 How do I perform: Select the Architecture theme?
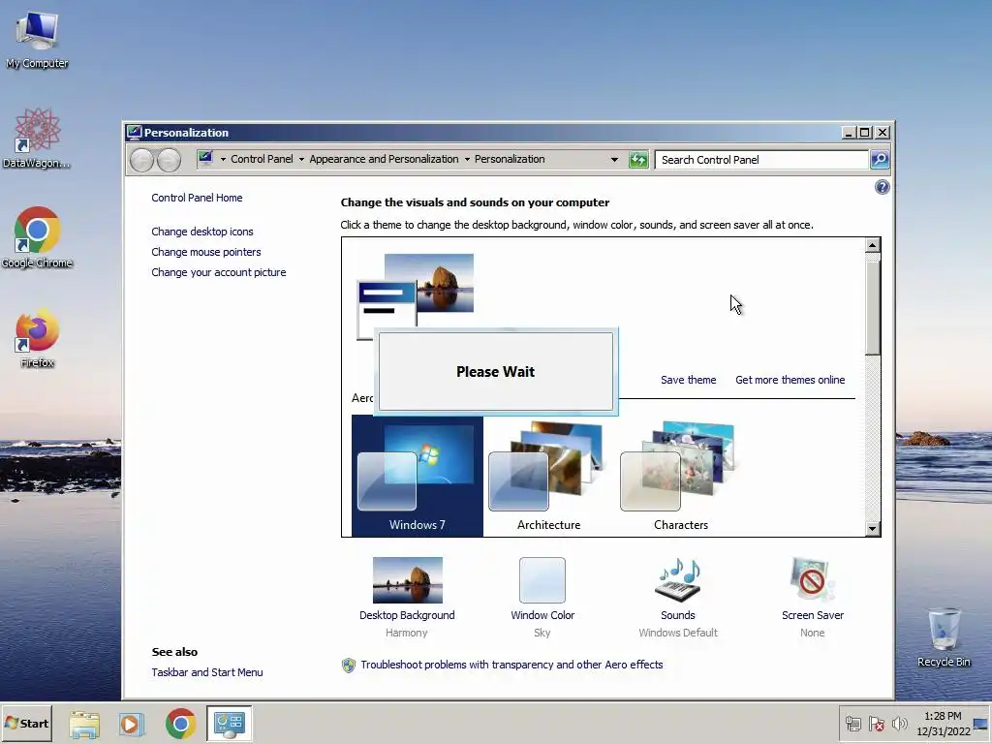pyautogui.click(x=548, y=476)
